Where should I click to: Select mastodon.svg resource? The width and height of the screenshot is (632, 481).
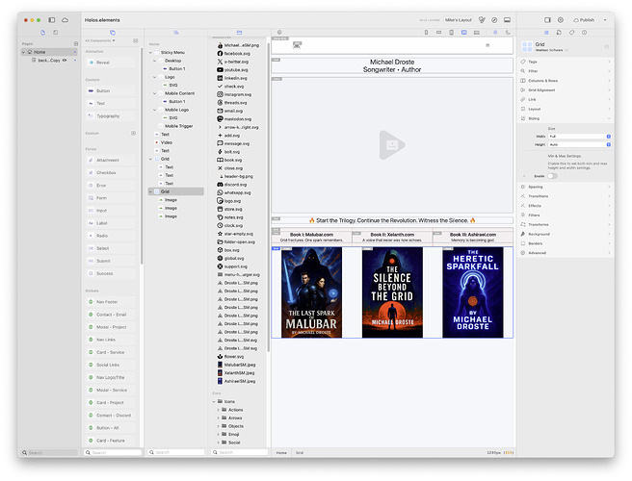pos(237,119)
